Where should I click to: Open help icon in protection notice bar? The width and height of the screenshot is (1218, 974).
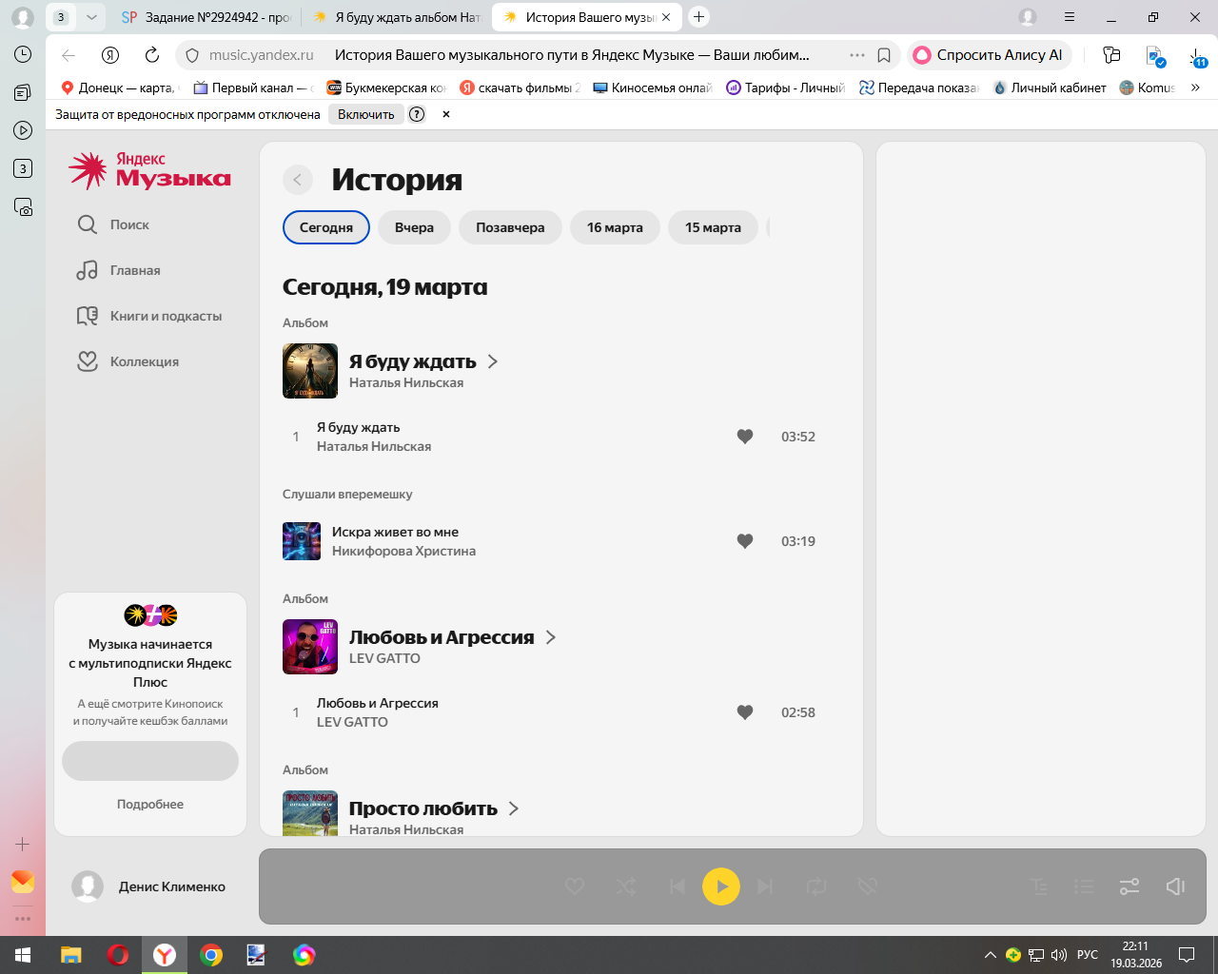pos(417,114)
